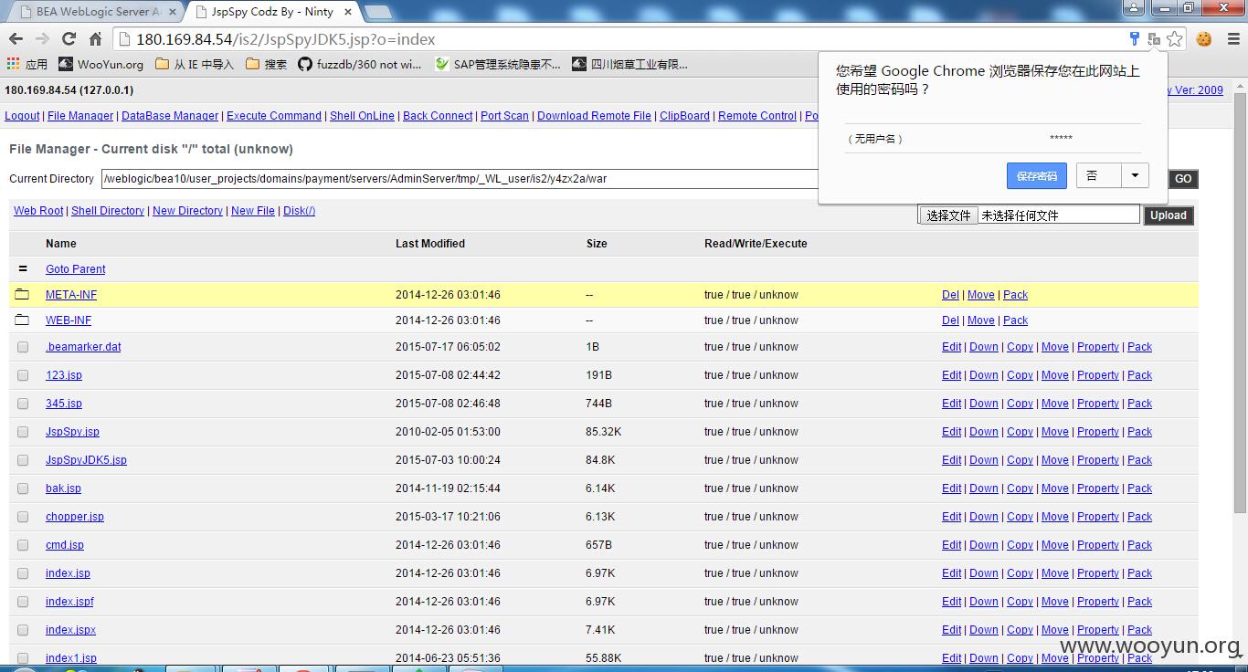Open Back Connect menu link
This screenshot has width=1248, height=672.
pos(438,116)
